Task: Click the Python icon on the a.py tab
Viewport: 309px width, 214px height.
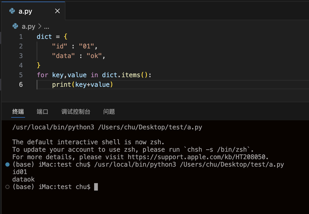Action: pyautogui.click(x=12, y=11)
